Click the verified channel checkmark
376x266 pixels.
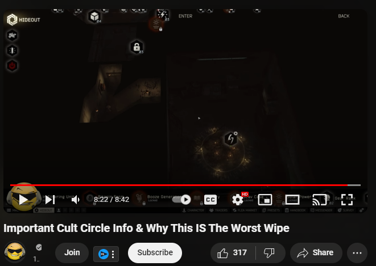click(x=39, y=247)
